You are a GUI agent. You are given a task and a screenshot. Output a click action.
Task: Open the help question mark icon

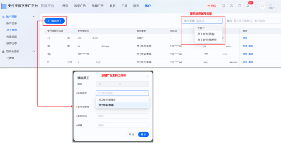point(231,6)
